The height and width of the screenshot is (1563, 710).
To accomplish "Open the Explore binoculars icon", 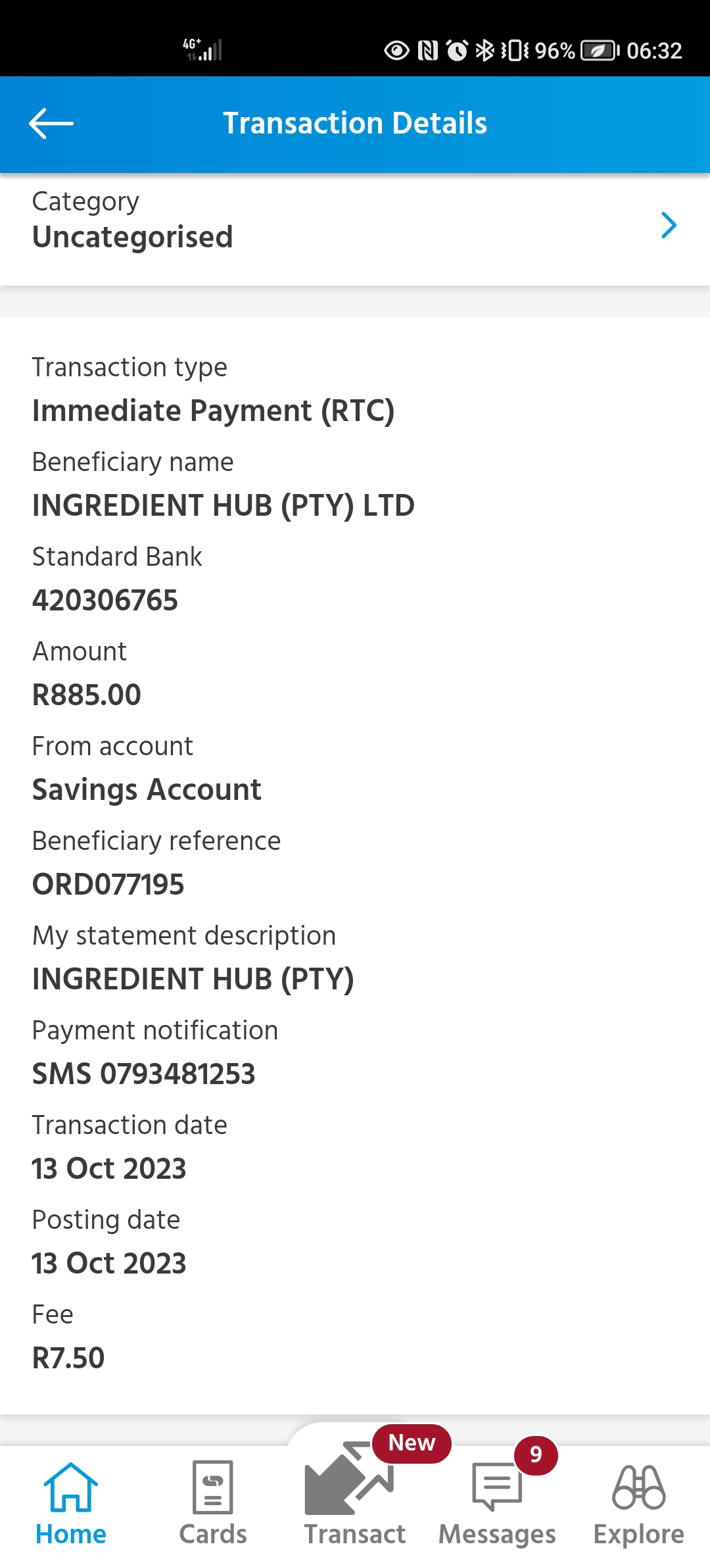I will click(x=639, y=1487).
